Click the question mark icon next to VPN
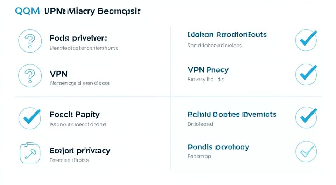The width and height of the screenshot is (336, 185). [x=30, y=76]
